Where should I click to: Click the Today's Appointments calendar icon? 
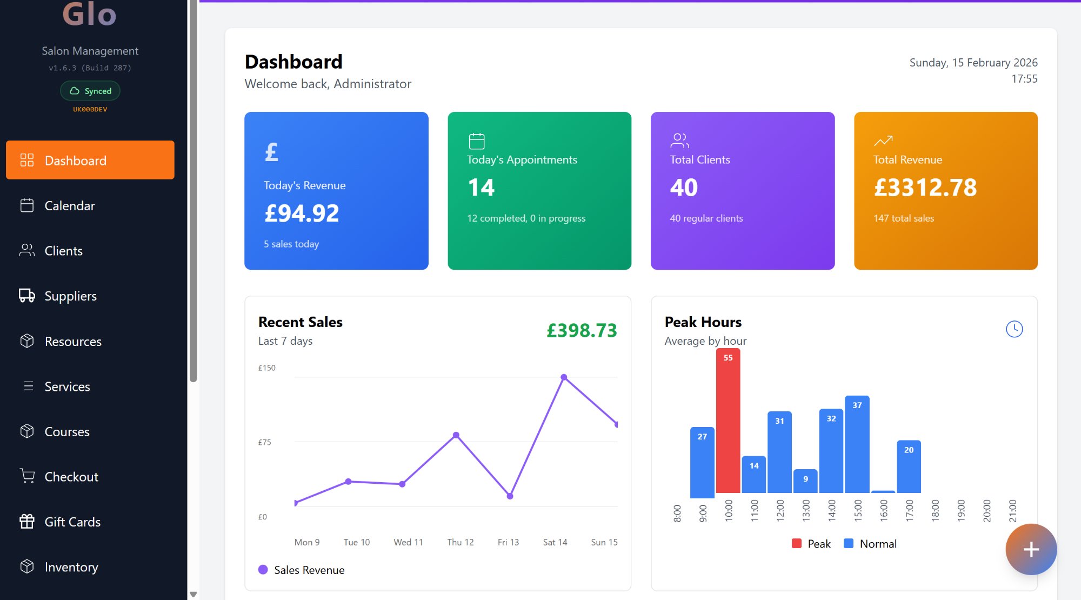pos(476,140)
